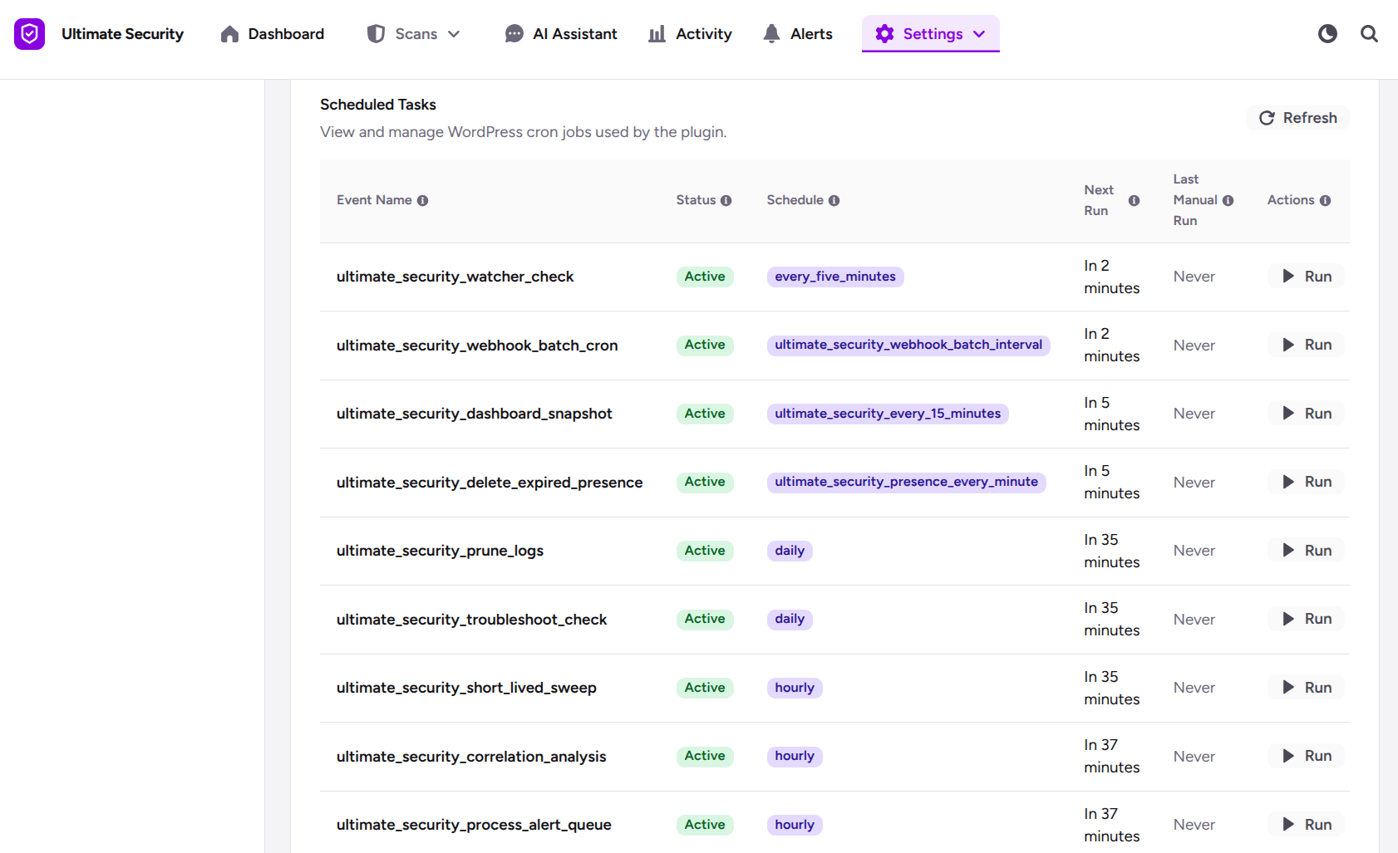
Task: Click the Scheduled Tasks heading
Action: [x=378, y=105]
